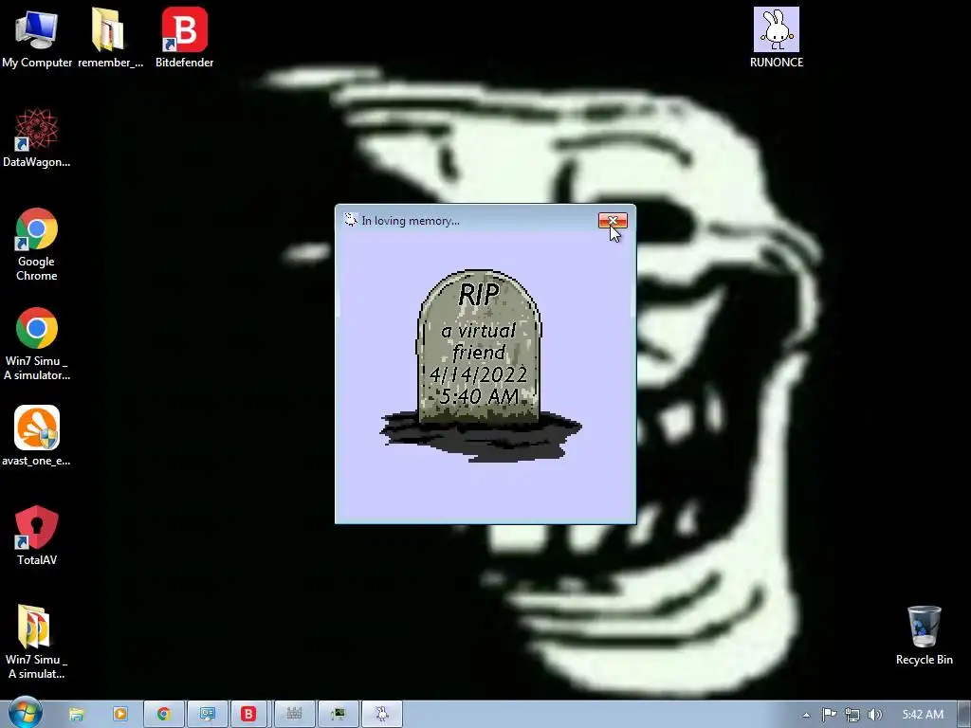
Task: Launch the Google Chrome desktop shortcut
Action: point(37,244)
